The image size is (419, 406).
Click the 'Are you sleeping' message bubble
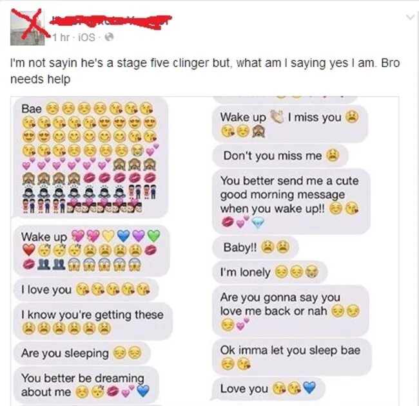click(81, 353)
